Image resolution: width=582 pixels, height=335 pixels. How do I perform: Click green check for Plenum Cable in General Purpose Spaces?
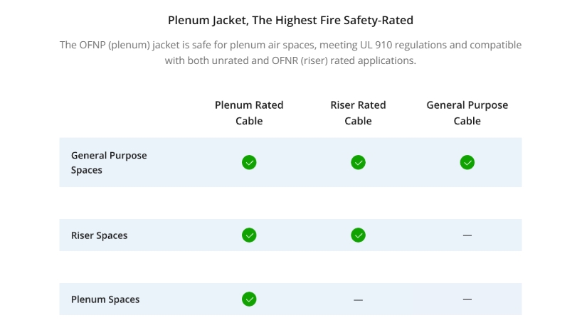click(x=249, y=162)
